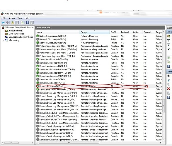
Task: Click the rules list horizontal scrollbar thumb
Action: (x=69, y=143)
